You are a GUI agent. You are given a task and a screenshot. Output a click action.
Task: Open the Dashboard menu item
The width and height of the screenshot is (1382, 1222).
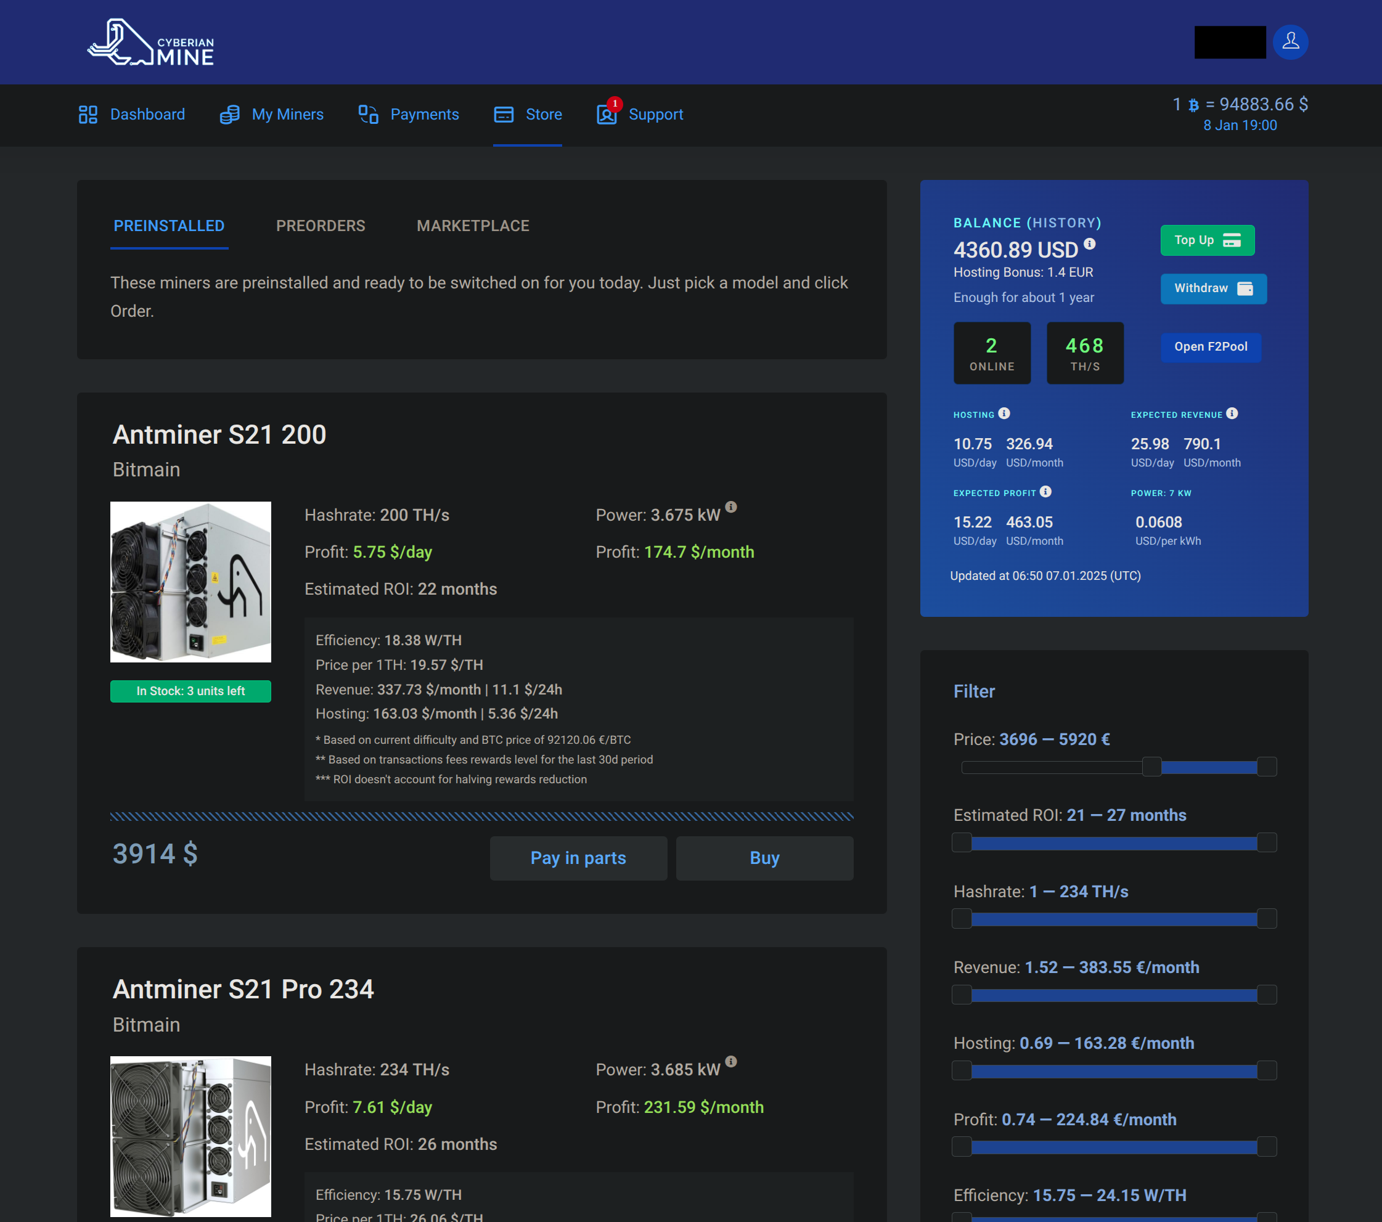point(132,114)
